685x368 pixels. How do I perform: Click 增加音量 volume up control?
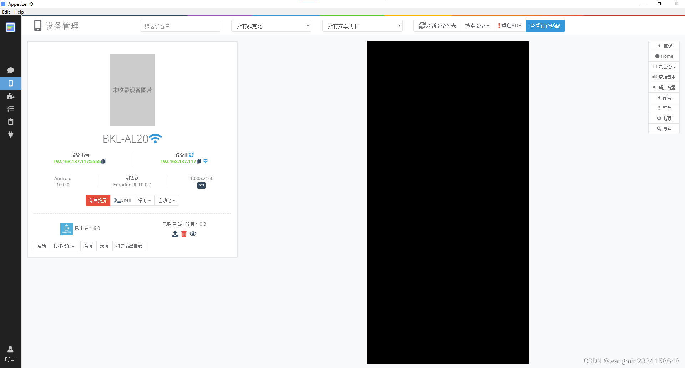tap(664, 77)
